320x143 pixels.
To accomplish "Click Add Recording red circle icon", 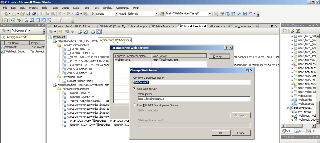I will pyautogui.click(x=72, y=32).
